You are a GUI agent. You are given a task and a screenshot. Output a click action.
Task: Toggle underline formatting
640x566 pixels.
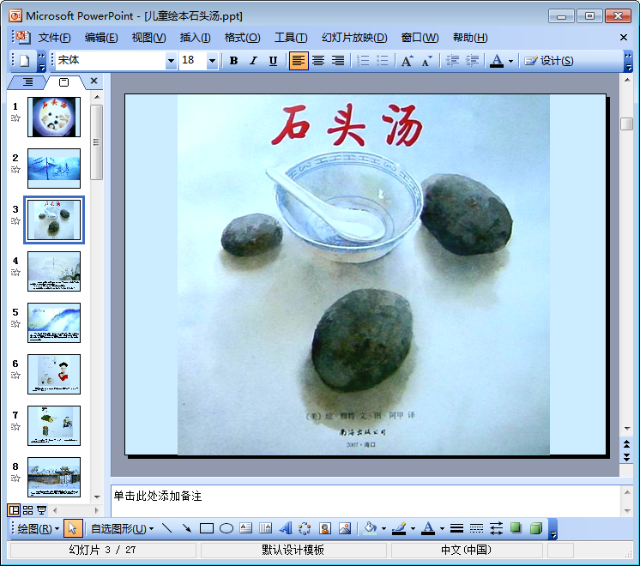pos(273,61)
